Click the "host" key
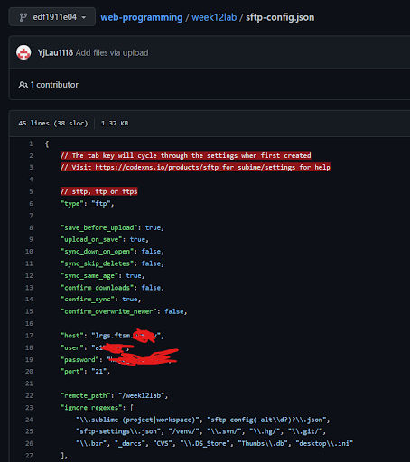 [x=72, y=336]
